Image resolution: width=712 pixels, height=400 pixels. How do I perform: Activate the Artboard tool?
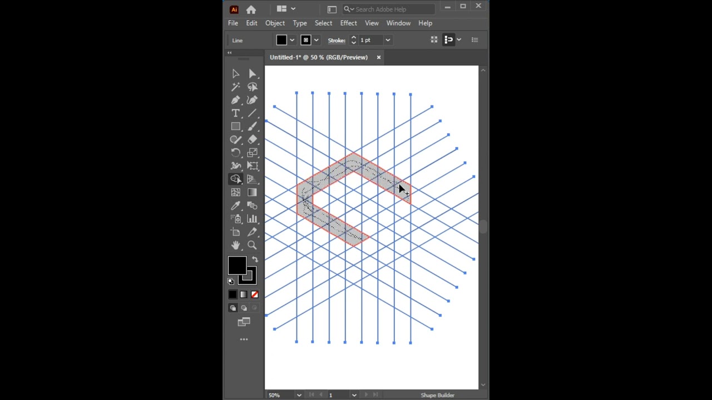point(236,232)
